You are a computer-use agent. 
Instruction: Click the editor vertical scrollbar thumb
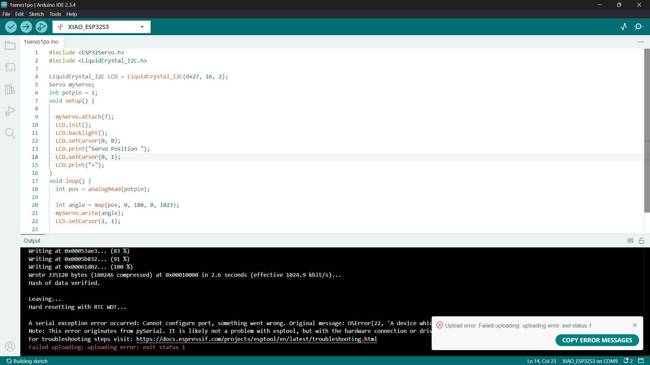647,130
